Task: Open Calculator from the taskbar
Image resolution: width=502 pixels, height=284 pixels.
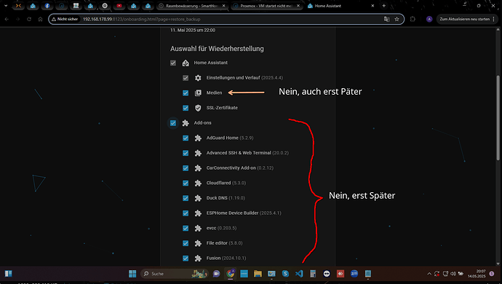Action: [x=313, y=274]
